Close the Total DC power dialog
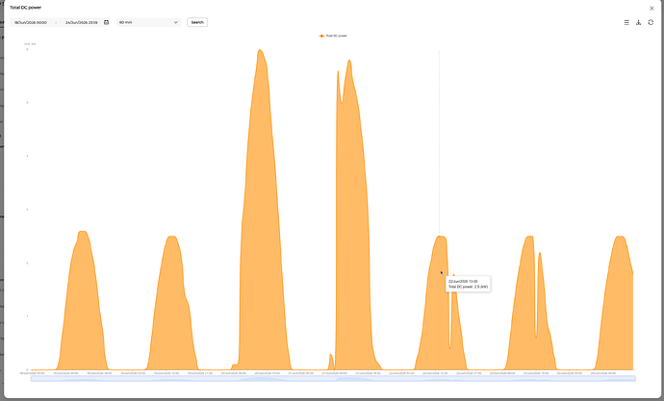 (x=651, y=8)
